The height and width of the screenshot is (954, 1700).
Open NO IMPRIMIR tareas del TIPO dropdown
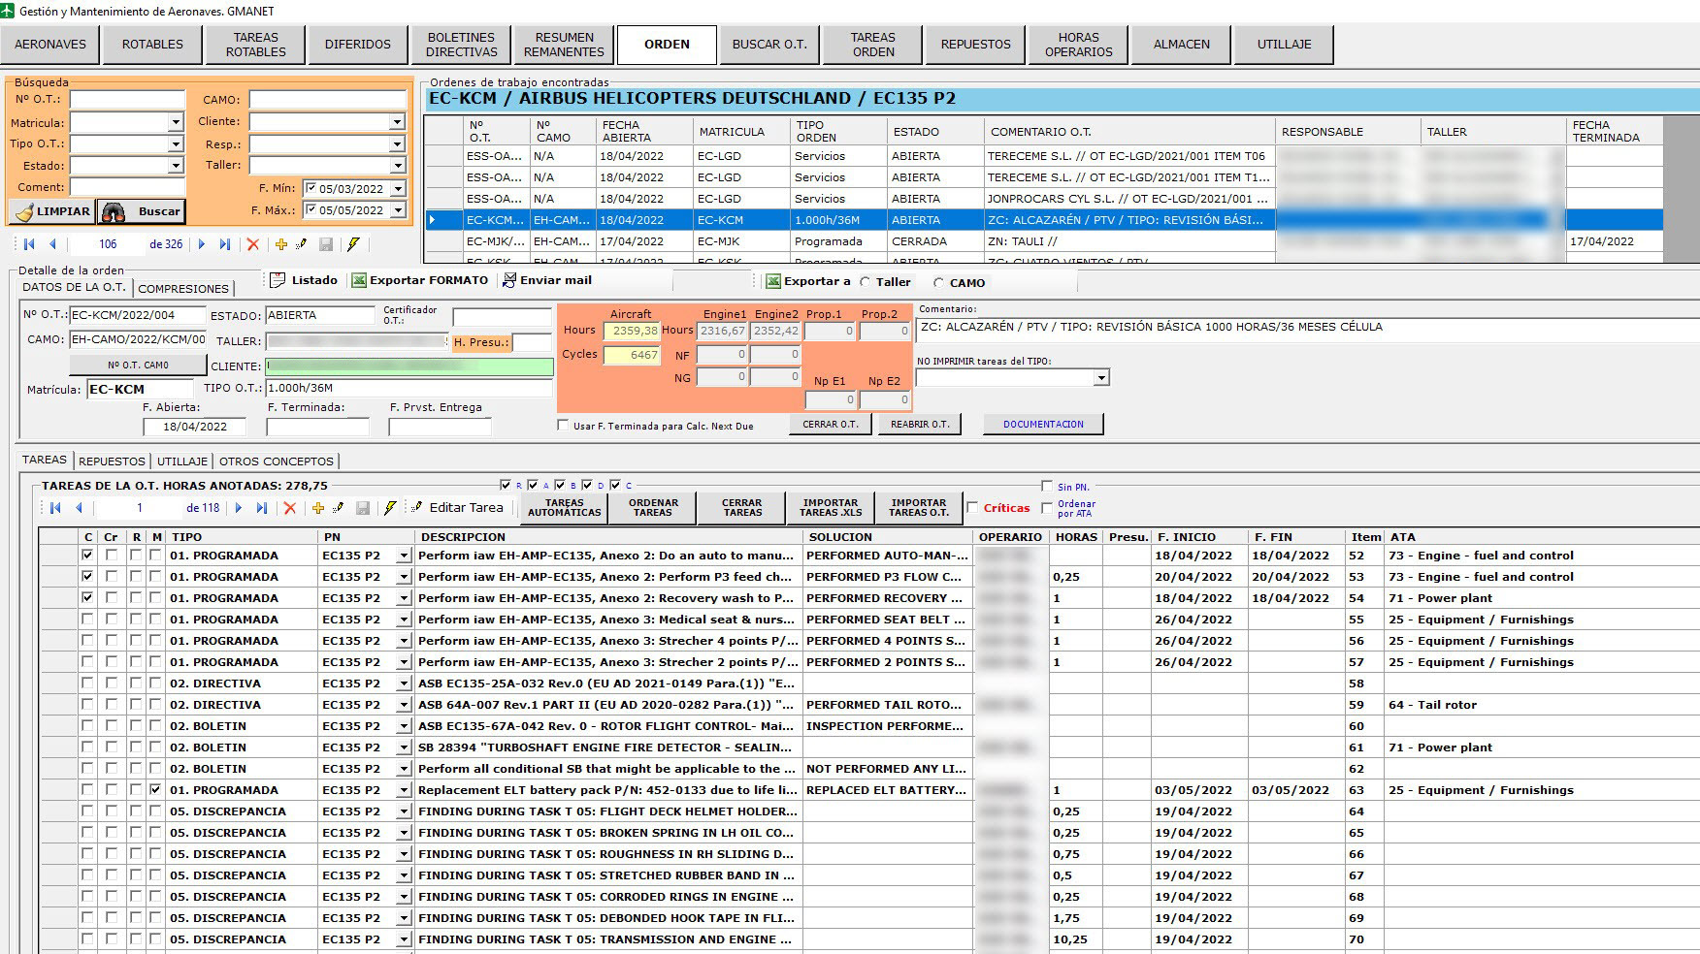tap(1101, 378)
